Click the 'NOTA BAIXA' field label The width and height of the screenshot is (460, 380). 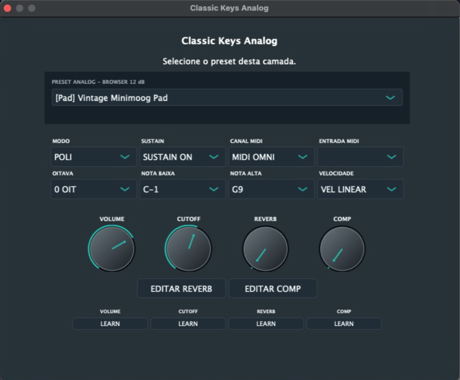click(x=158, y=173)
